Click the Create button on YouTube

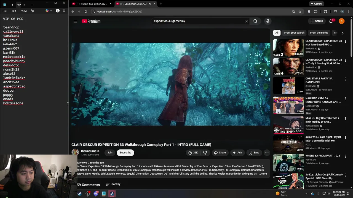coord(316,21)
